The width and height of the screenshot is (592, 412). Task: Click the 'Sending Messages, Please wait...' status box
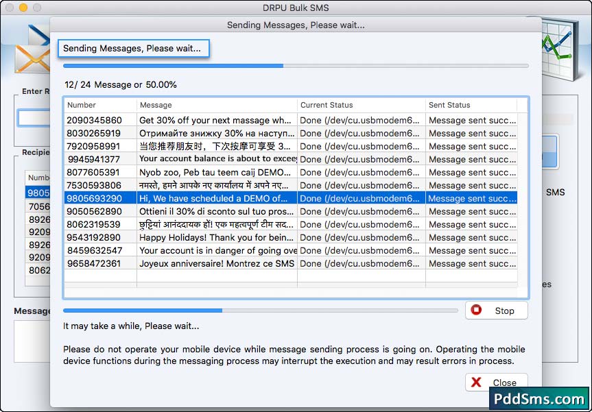[133, 48]
